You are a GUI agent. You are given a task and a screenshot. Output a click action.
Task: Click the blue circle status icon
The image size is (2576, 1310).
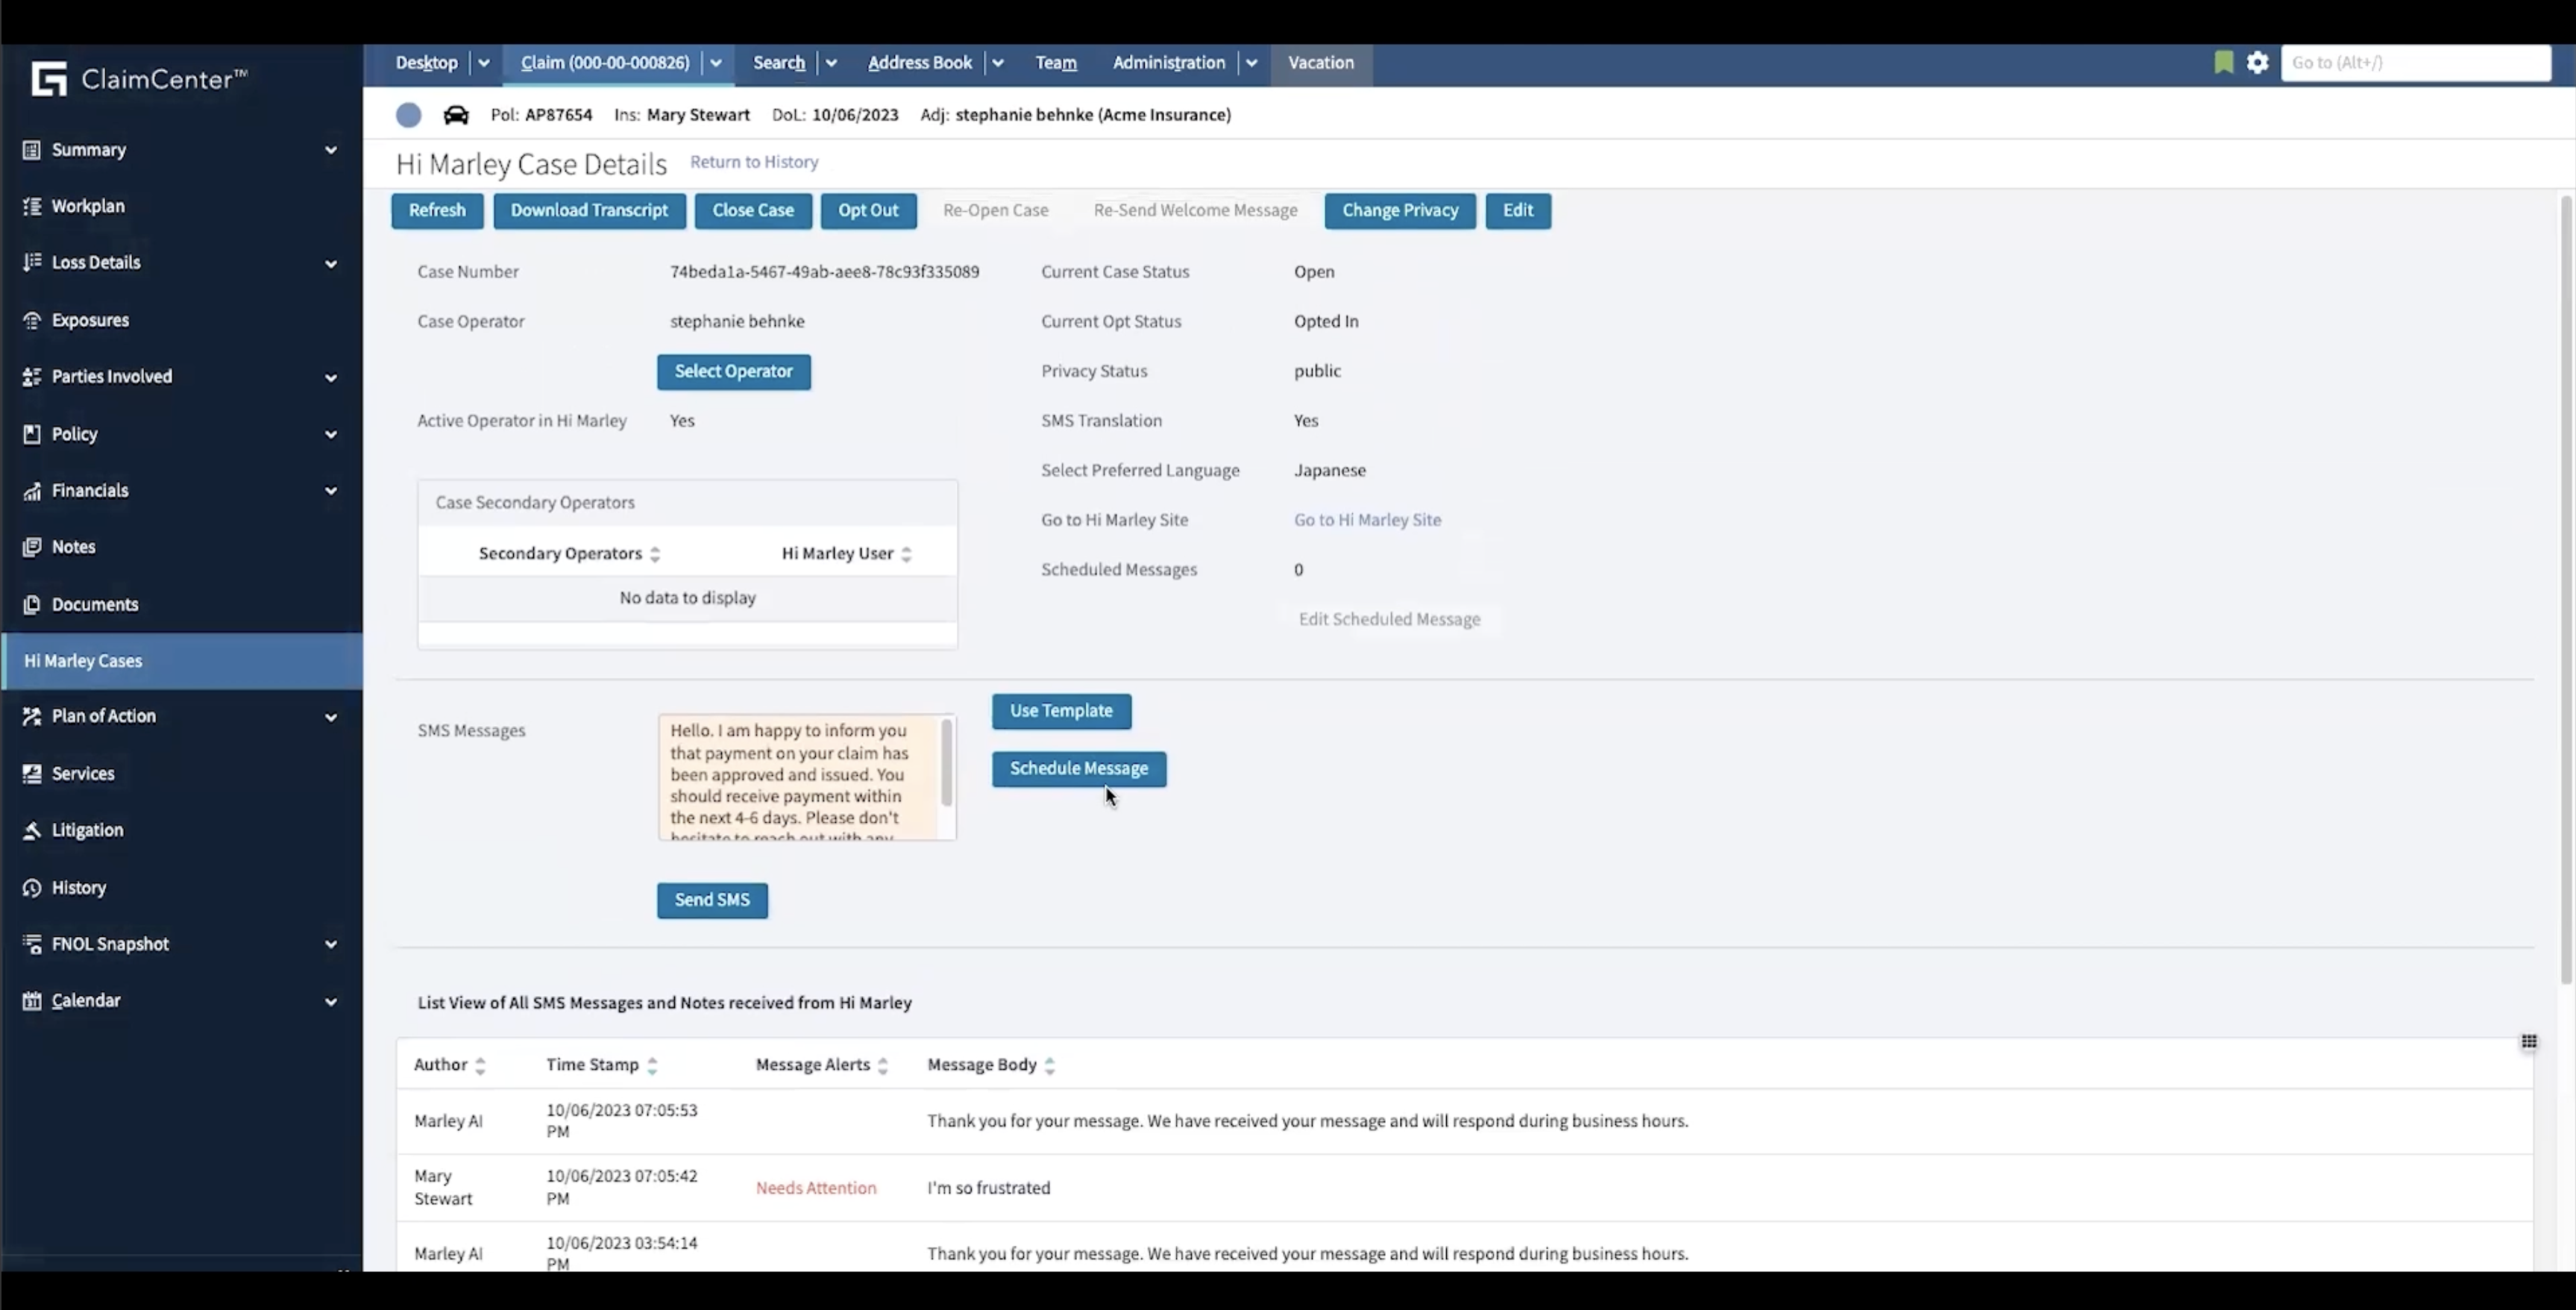tap(408, 115)
